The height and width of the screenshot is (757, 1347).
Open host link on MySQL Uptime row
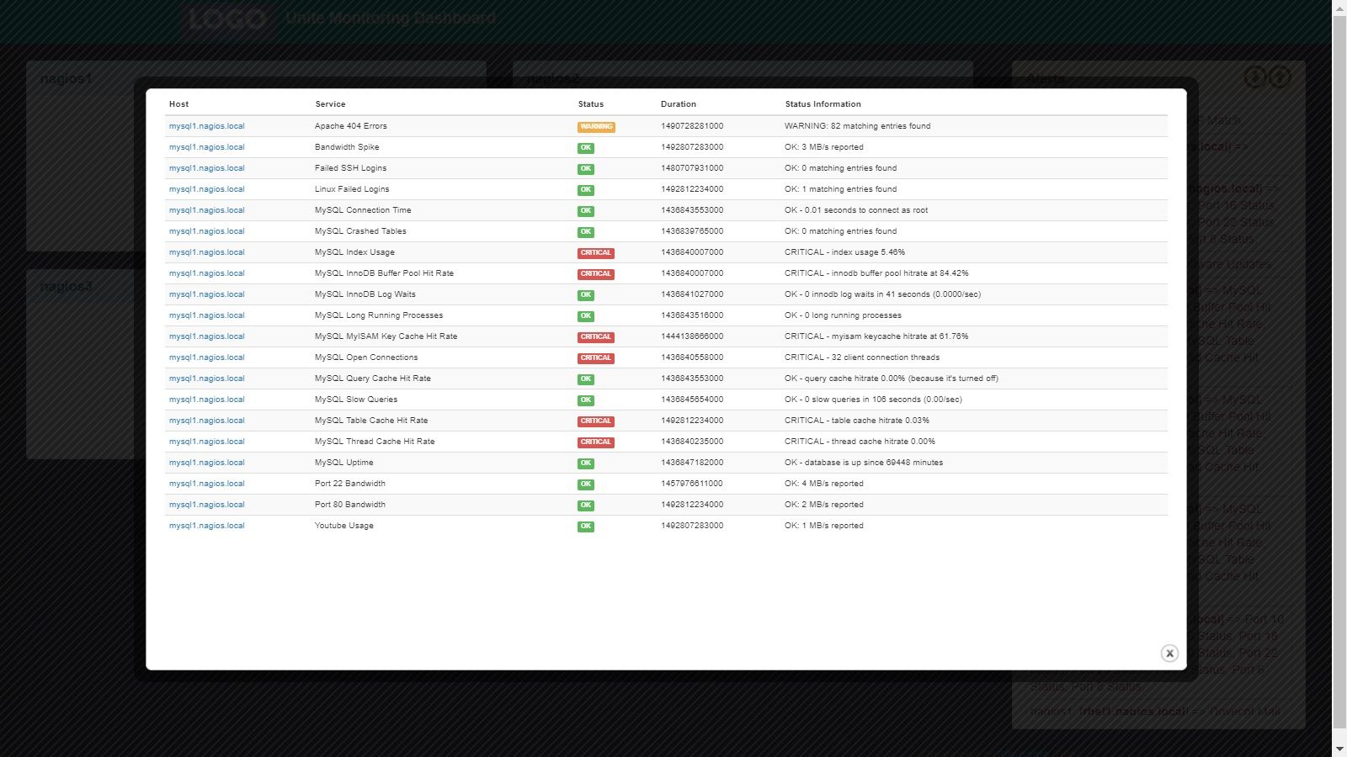207,462
